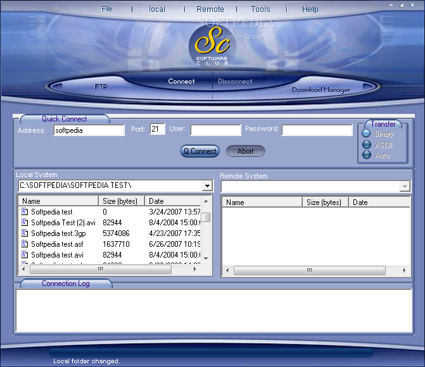Select Softpedia test.asf in local list
Image resolution: width=425 pixels, height=367 pixels.
[57, 244]
